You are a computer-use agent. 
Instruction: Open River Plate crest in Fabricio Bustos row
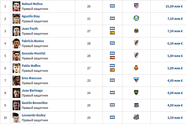pyautogui.click(x=136, y=43)
